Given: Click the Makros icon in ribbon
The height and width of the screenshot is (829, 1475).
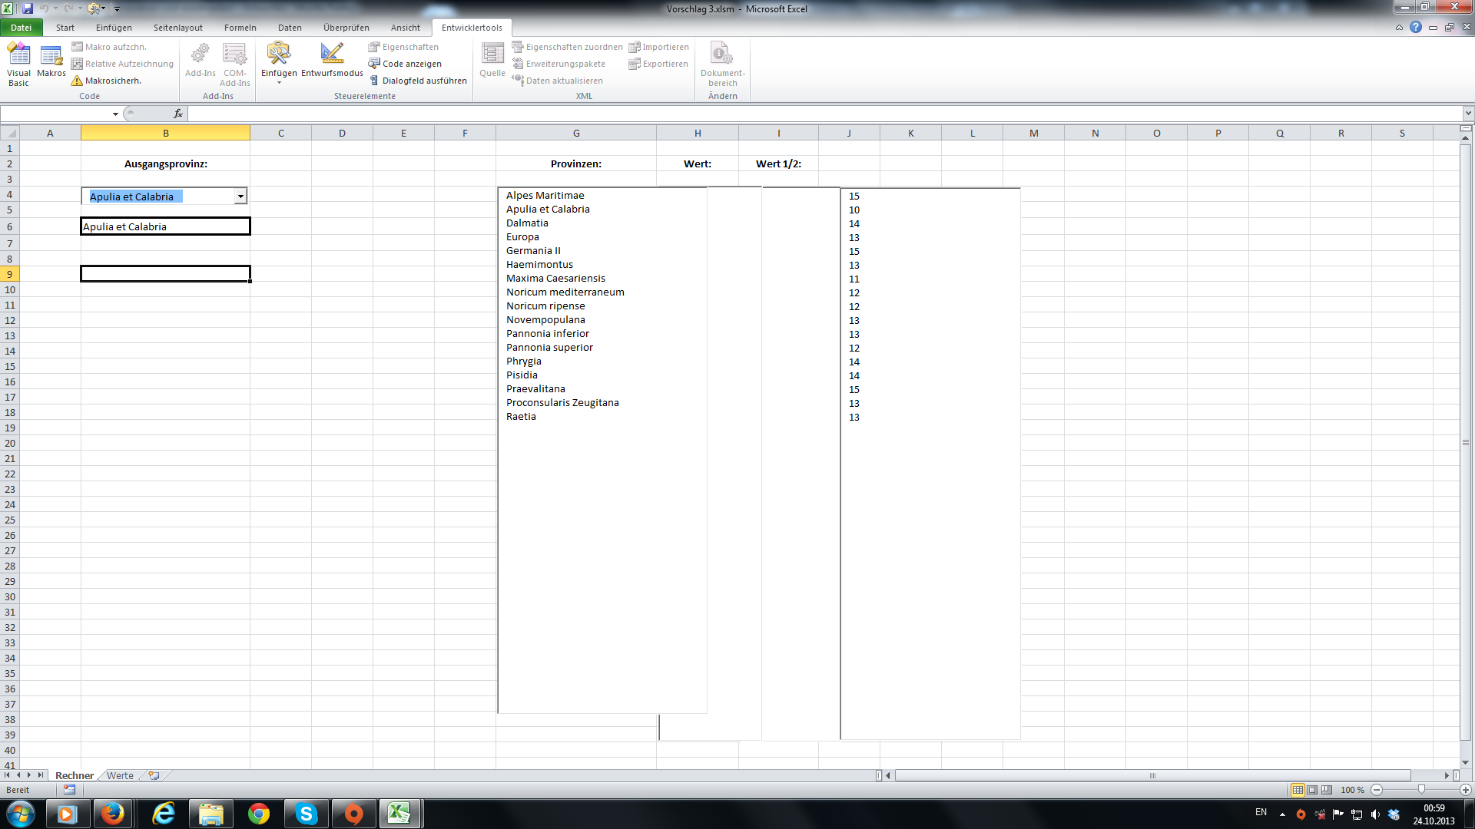Looking at the screenshot, I should coord(51,61).
